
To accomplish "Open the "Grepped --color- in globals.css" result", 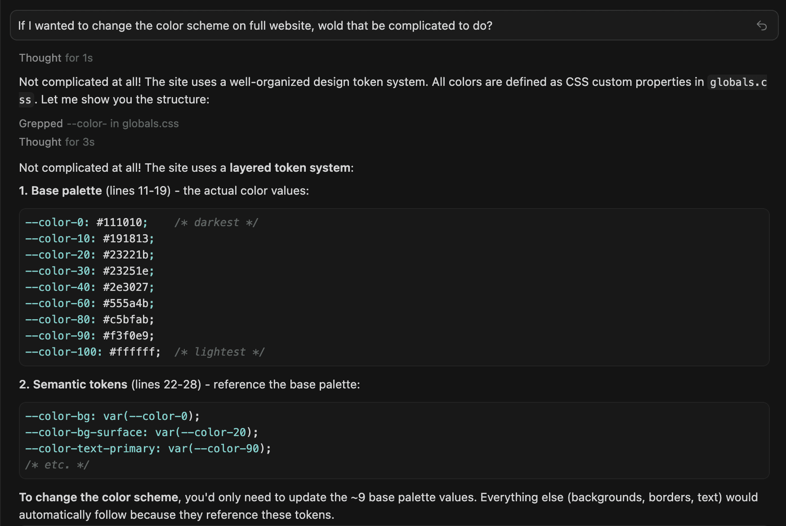I will coord(99,124).
